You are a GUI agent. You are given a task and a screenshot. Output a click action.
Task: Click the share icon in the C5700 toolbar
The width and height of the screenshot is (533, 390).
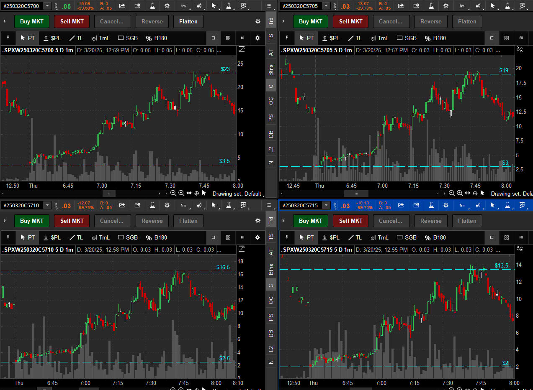coord(122,6)
